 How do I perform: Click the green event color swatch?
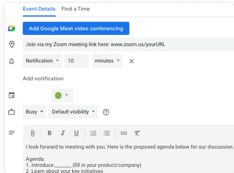58,95
